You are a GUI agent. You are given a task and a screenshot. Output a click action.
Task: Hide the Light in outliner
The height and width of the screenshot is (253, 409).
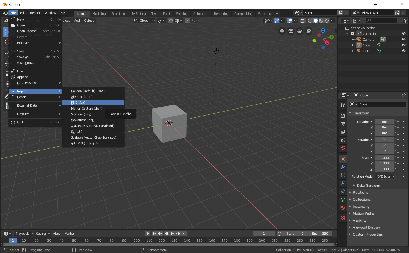[403, 51]
